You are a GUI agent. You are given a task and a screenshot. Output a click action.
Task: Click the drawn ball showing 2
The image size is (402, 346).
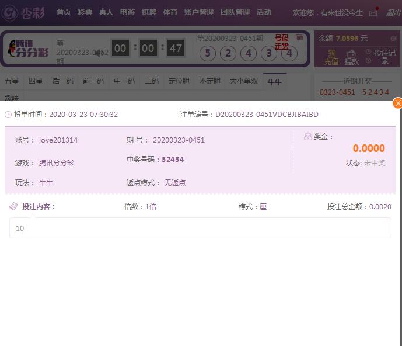[228, 53]
